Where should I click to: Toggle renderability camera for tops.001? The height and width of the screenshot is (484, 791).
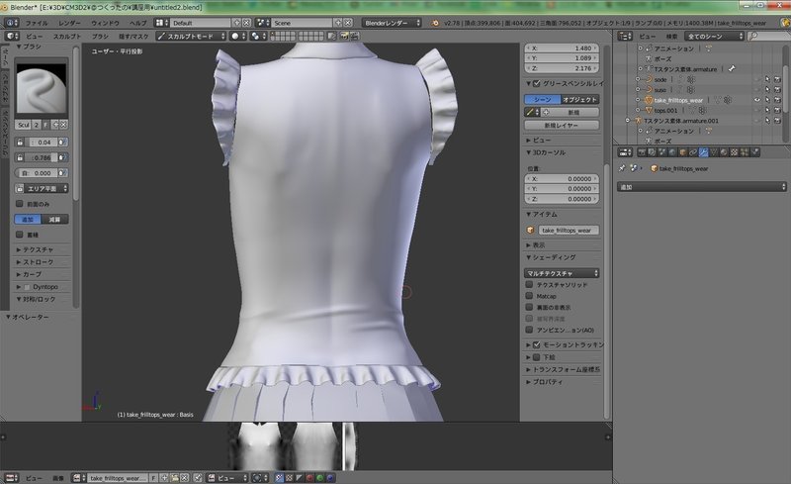point(777,110)
